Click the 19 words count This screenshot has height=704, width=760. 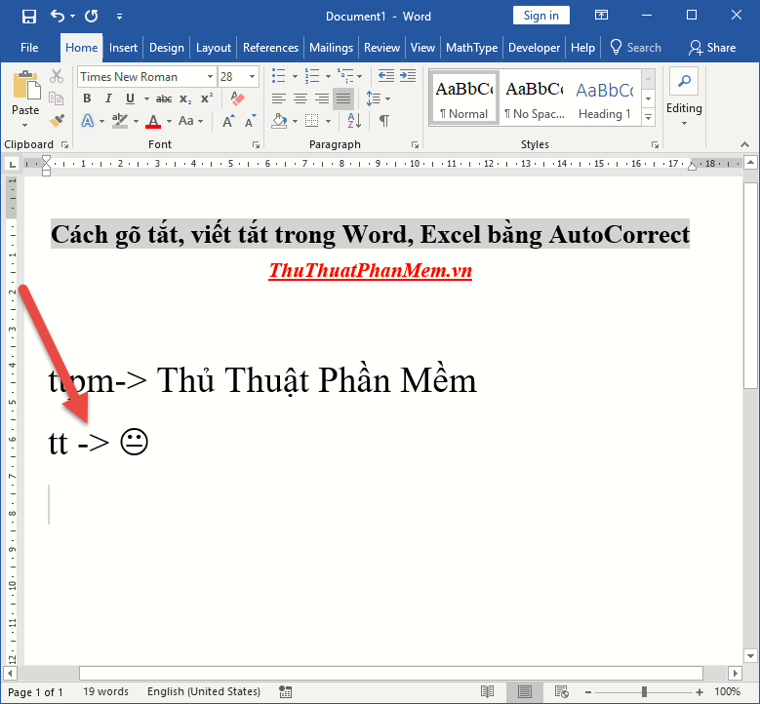point(105,691)
